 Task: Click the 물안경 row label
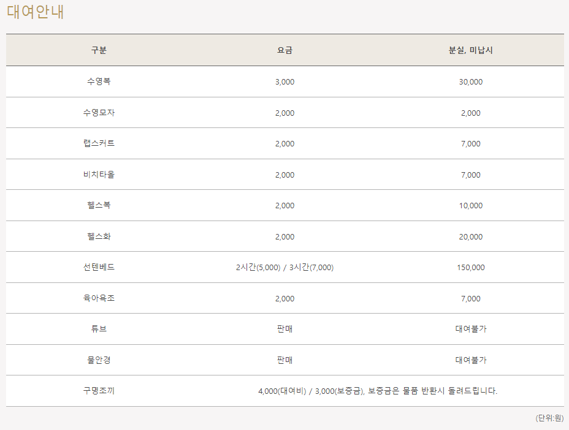coord(99,360)
